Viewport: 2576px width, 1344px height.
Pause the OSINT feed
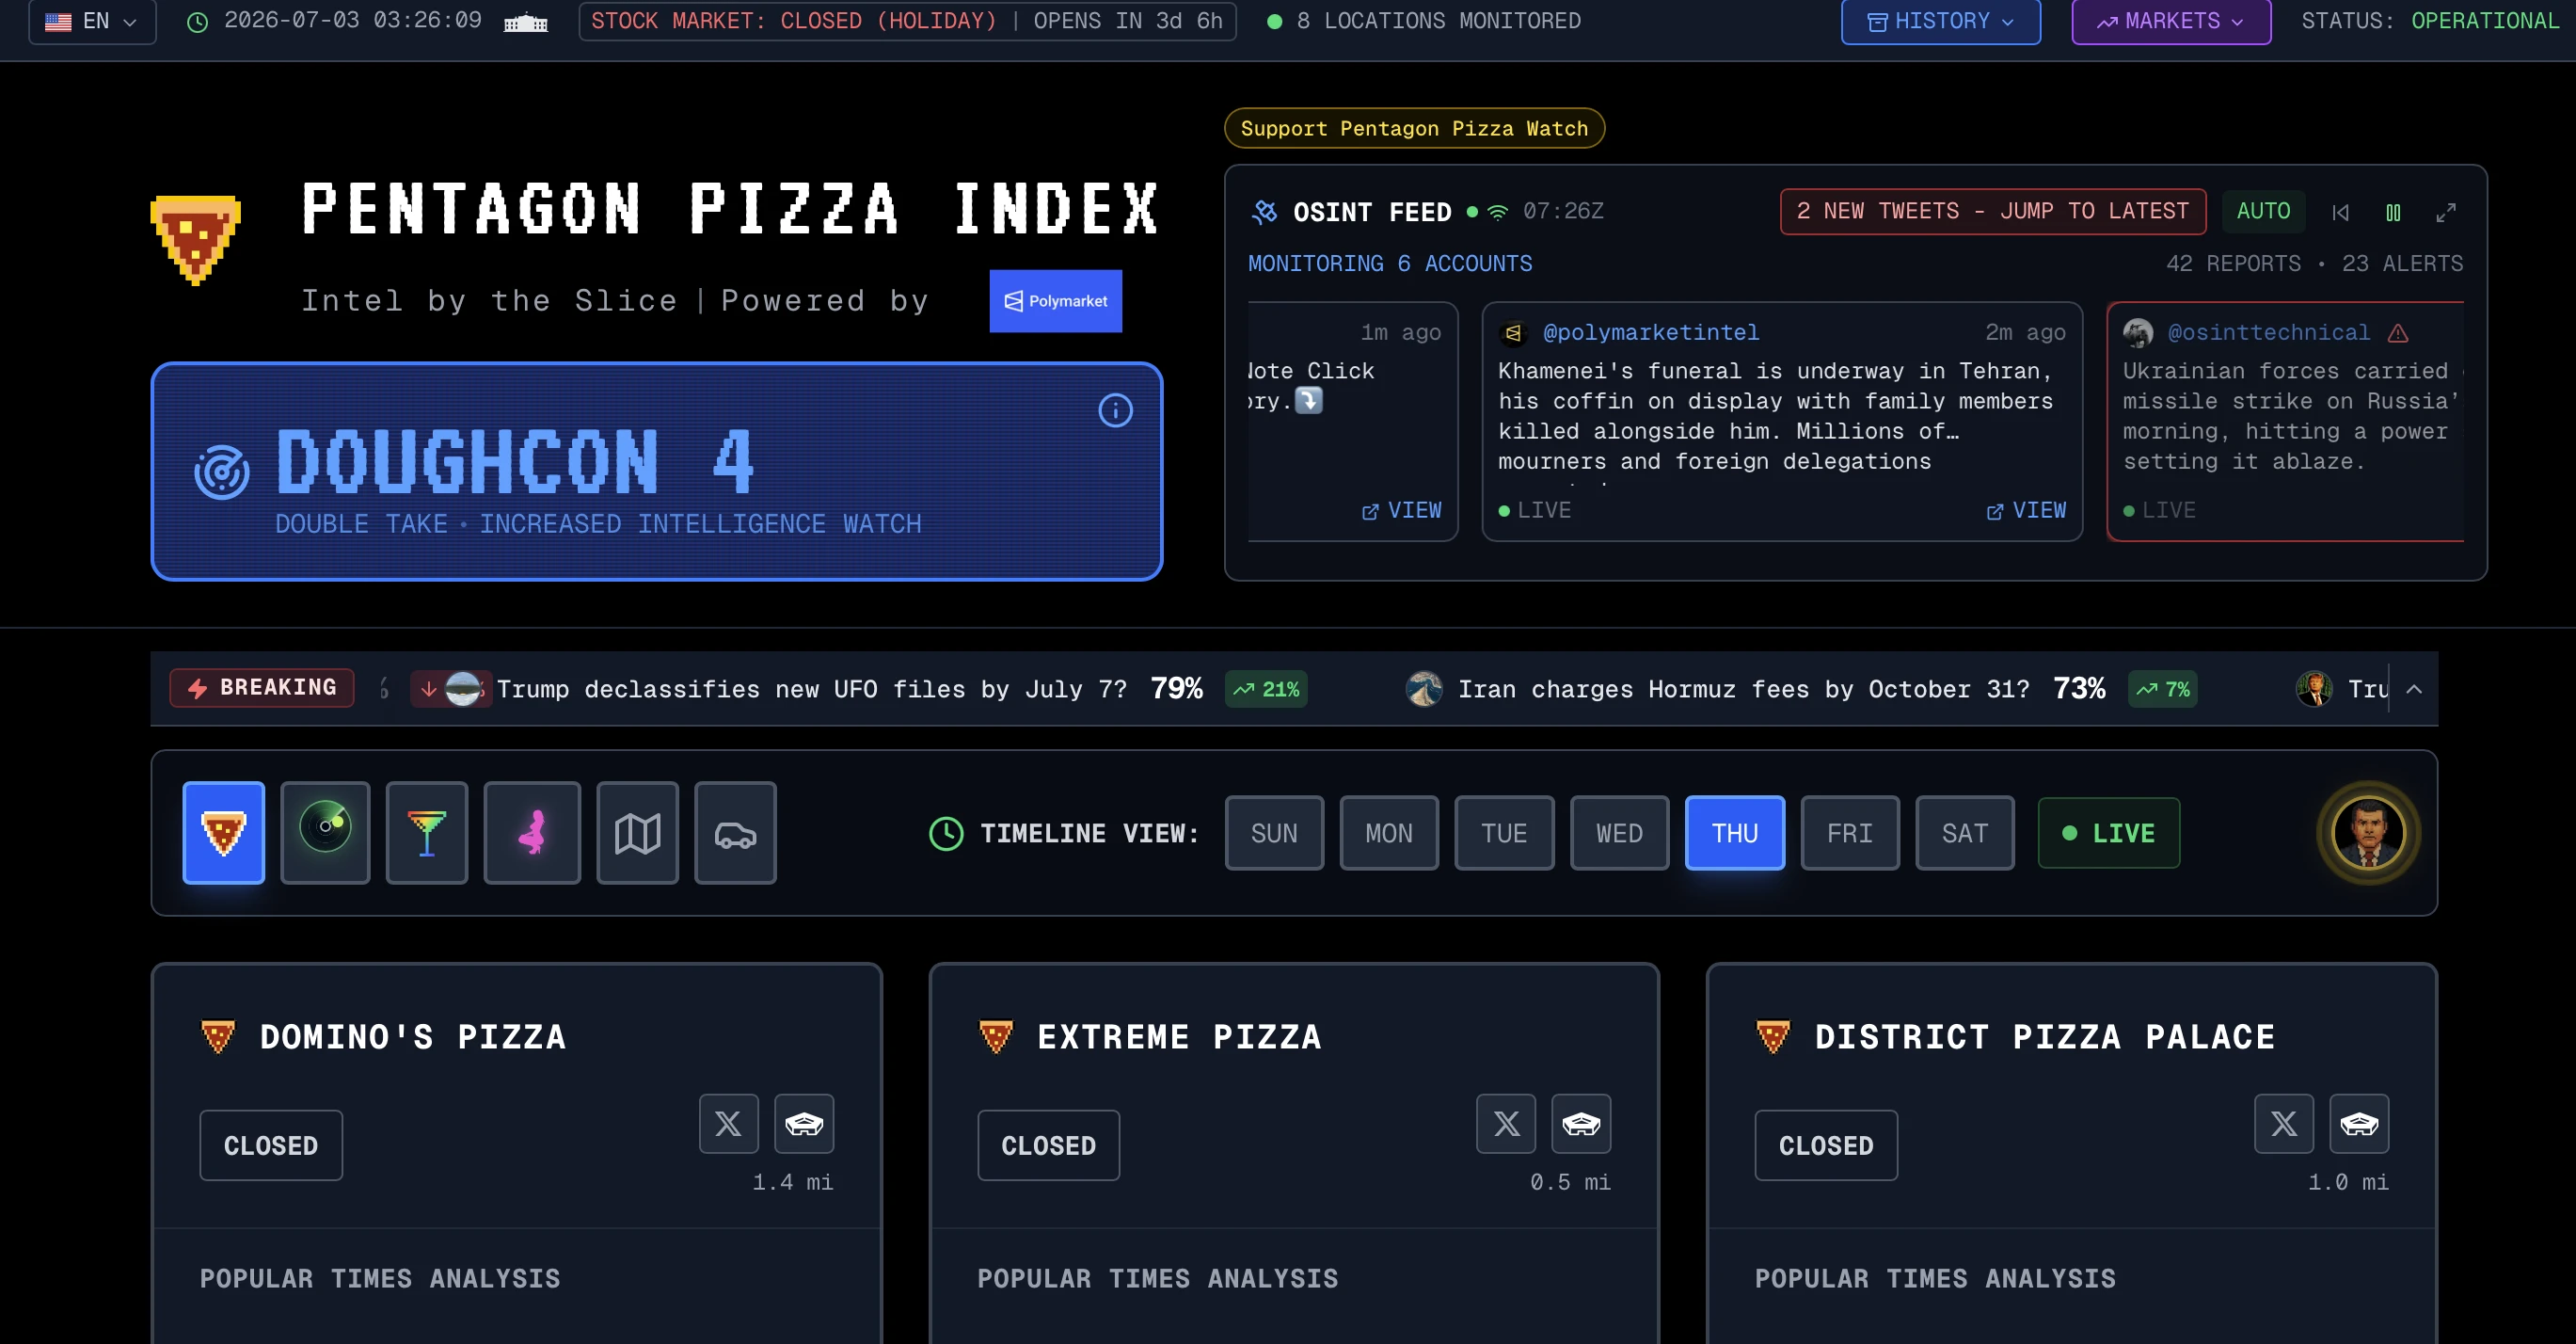[x=2393, y=212]
